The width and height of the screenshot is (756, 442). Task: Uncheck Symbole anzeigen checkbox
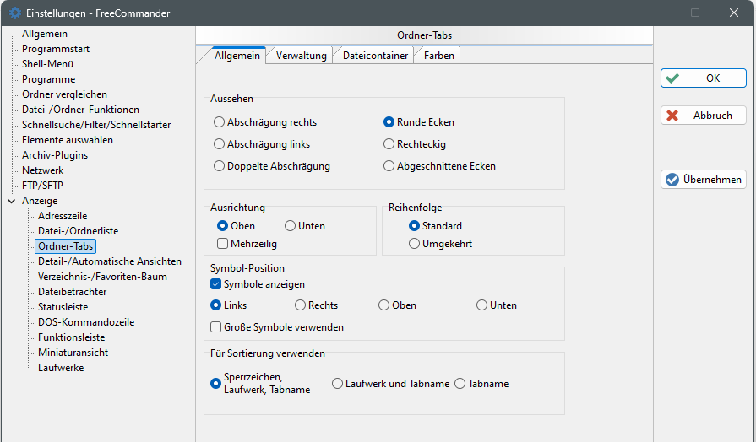(216, 284)
